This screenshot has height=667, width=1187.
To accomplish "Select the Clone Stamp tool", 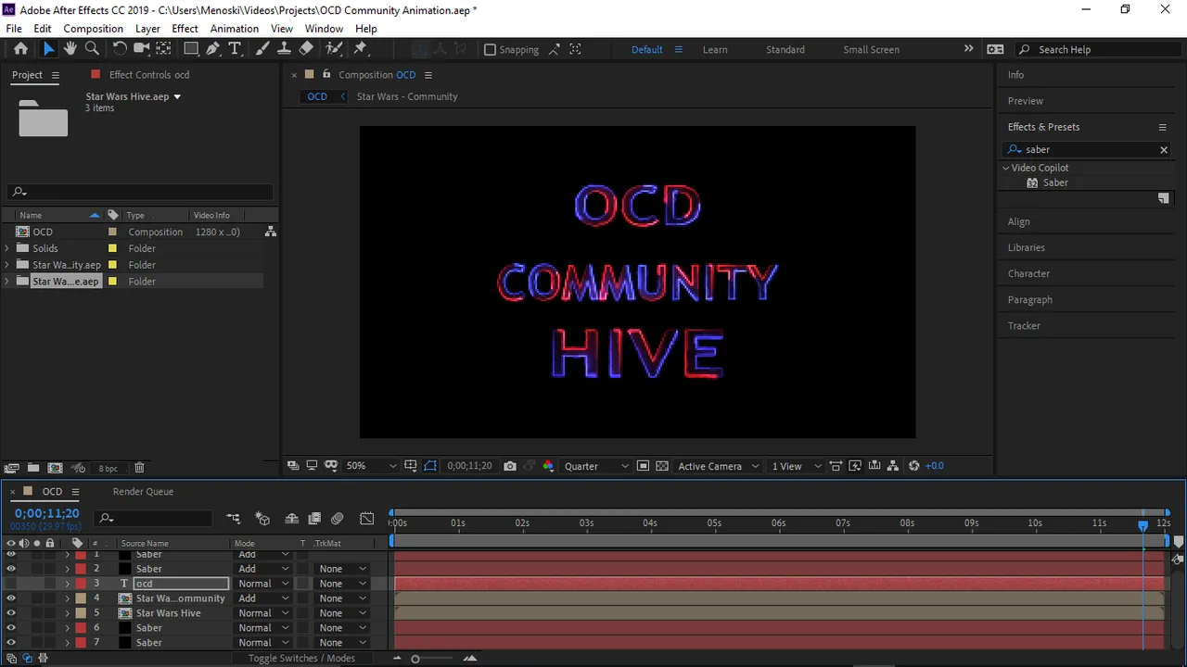I will point(284,49).
